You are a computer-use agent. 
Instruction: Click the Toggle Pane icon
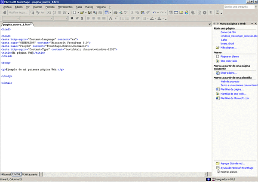107,12
